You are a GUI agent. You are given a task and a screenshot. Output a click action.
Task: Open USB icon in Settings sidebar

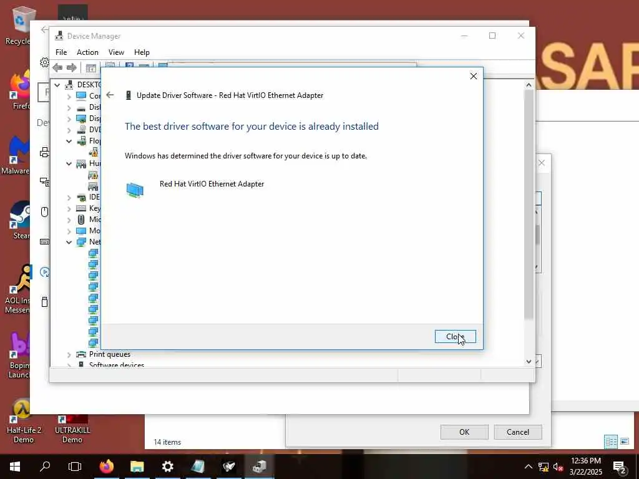[44, 302]
